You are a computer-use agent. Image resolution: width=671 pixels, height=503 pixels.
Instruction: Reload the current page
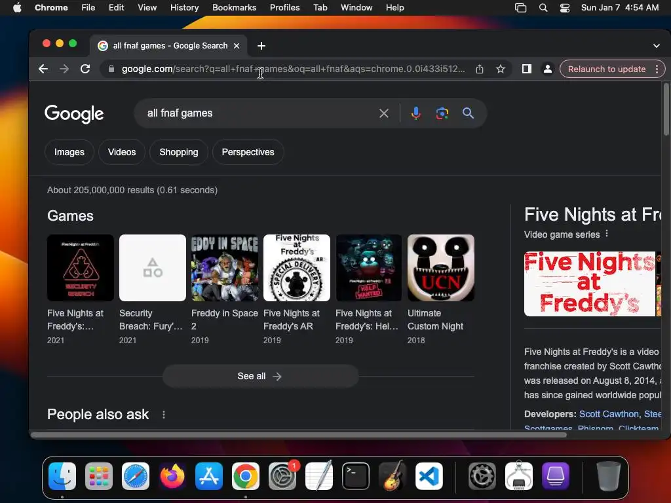[85, 69]
